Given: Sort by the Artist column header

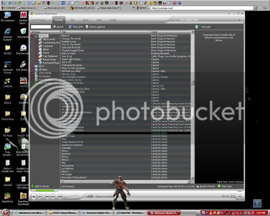Looking at the screenshot, I should [x=170, y=32].
